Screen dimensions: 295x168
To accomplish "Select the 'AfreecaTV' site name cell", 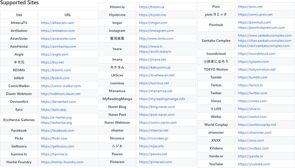I will [x=19, y=23].
